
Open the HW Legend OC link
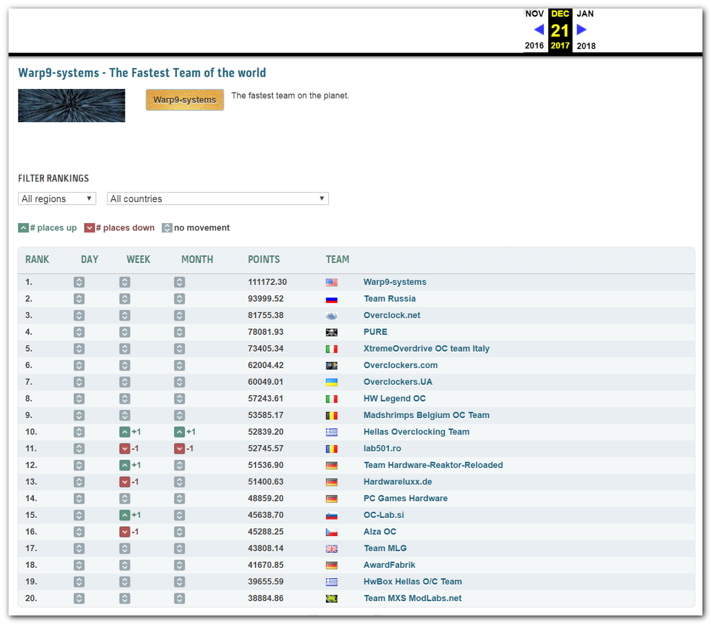click(x=395, y=398)
